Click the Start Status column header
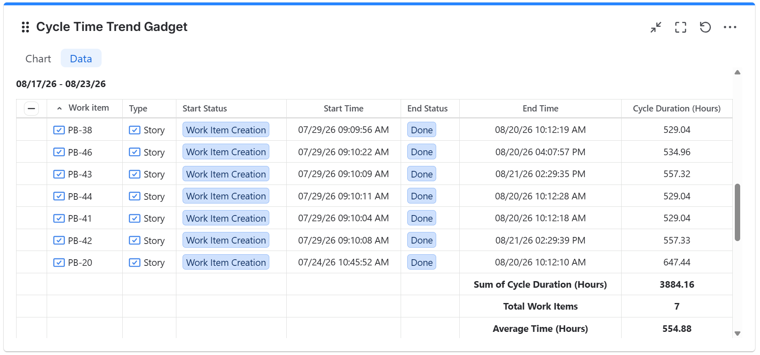This screenshot has height=355, width=760. 204,109
